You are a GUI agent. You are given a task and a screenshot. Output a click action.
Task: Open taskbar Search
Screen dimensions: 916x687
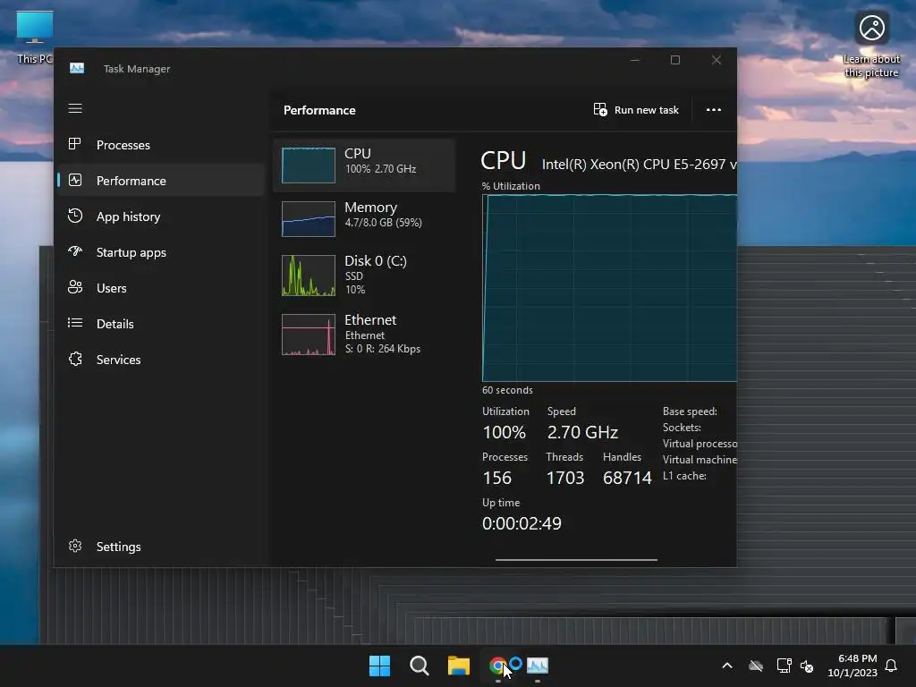click(419, 666)
